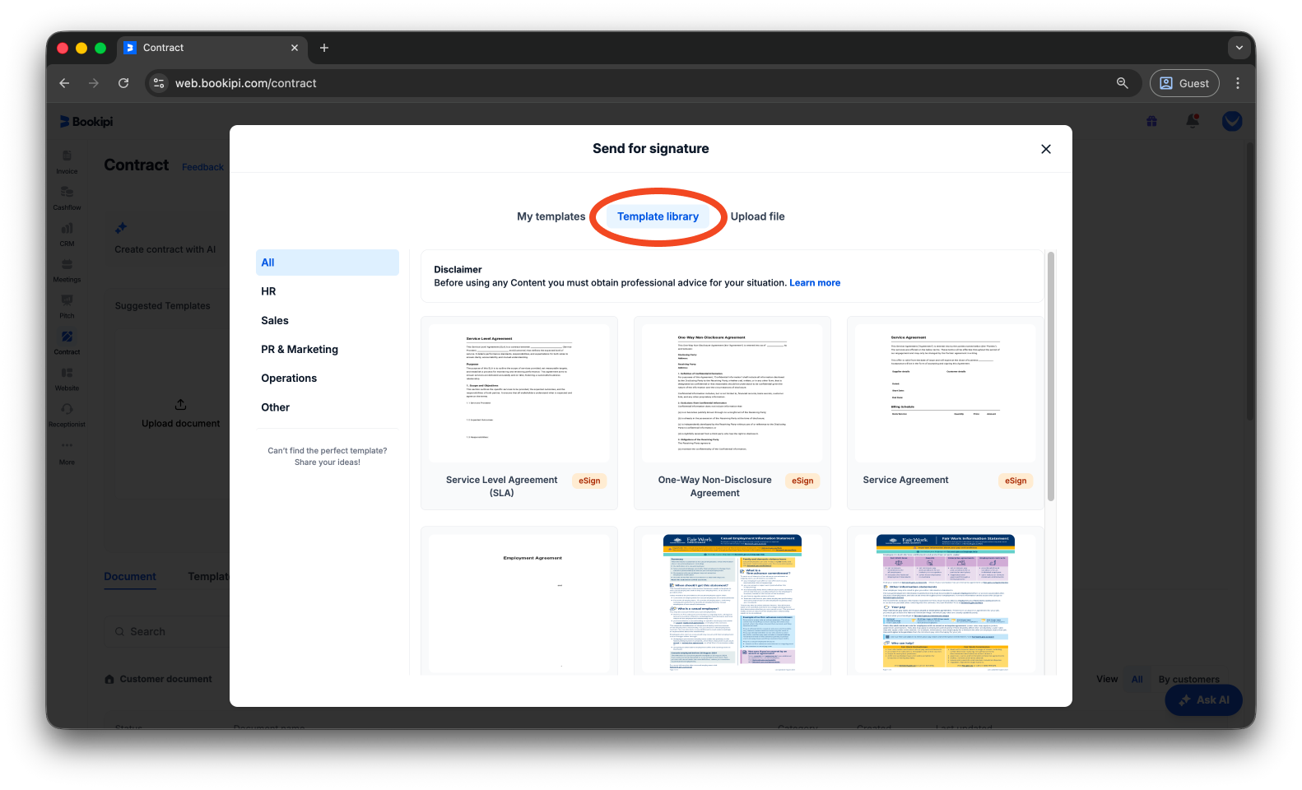Click the site information icon

click(160, 83)
